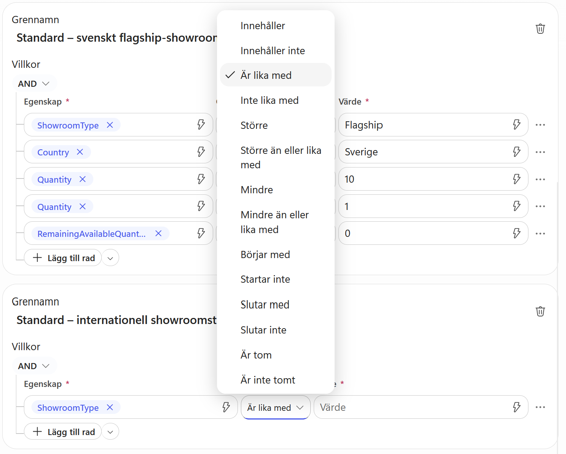Click the lightning icon in the Flagship value field
Image resolution: width=566 pixels, height=454 pixels.
coord(517,125)
